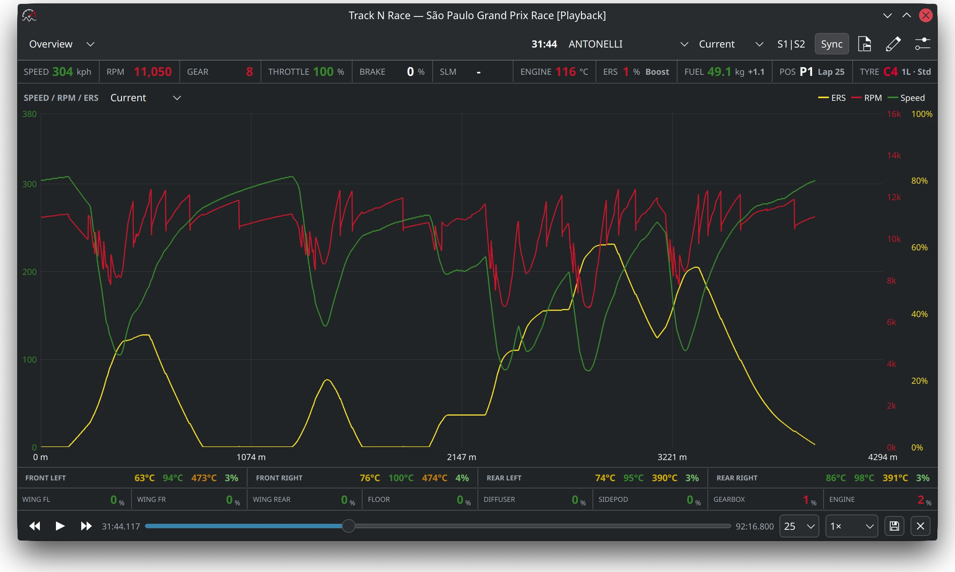Click the ENGINE 116 °C readout
This screenshot has height=572, width=955.
(554, 72)
